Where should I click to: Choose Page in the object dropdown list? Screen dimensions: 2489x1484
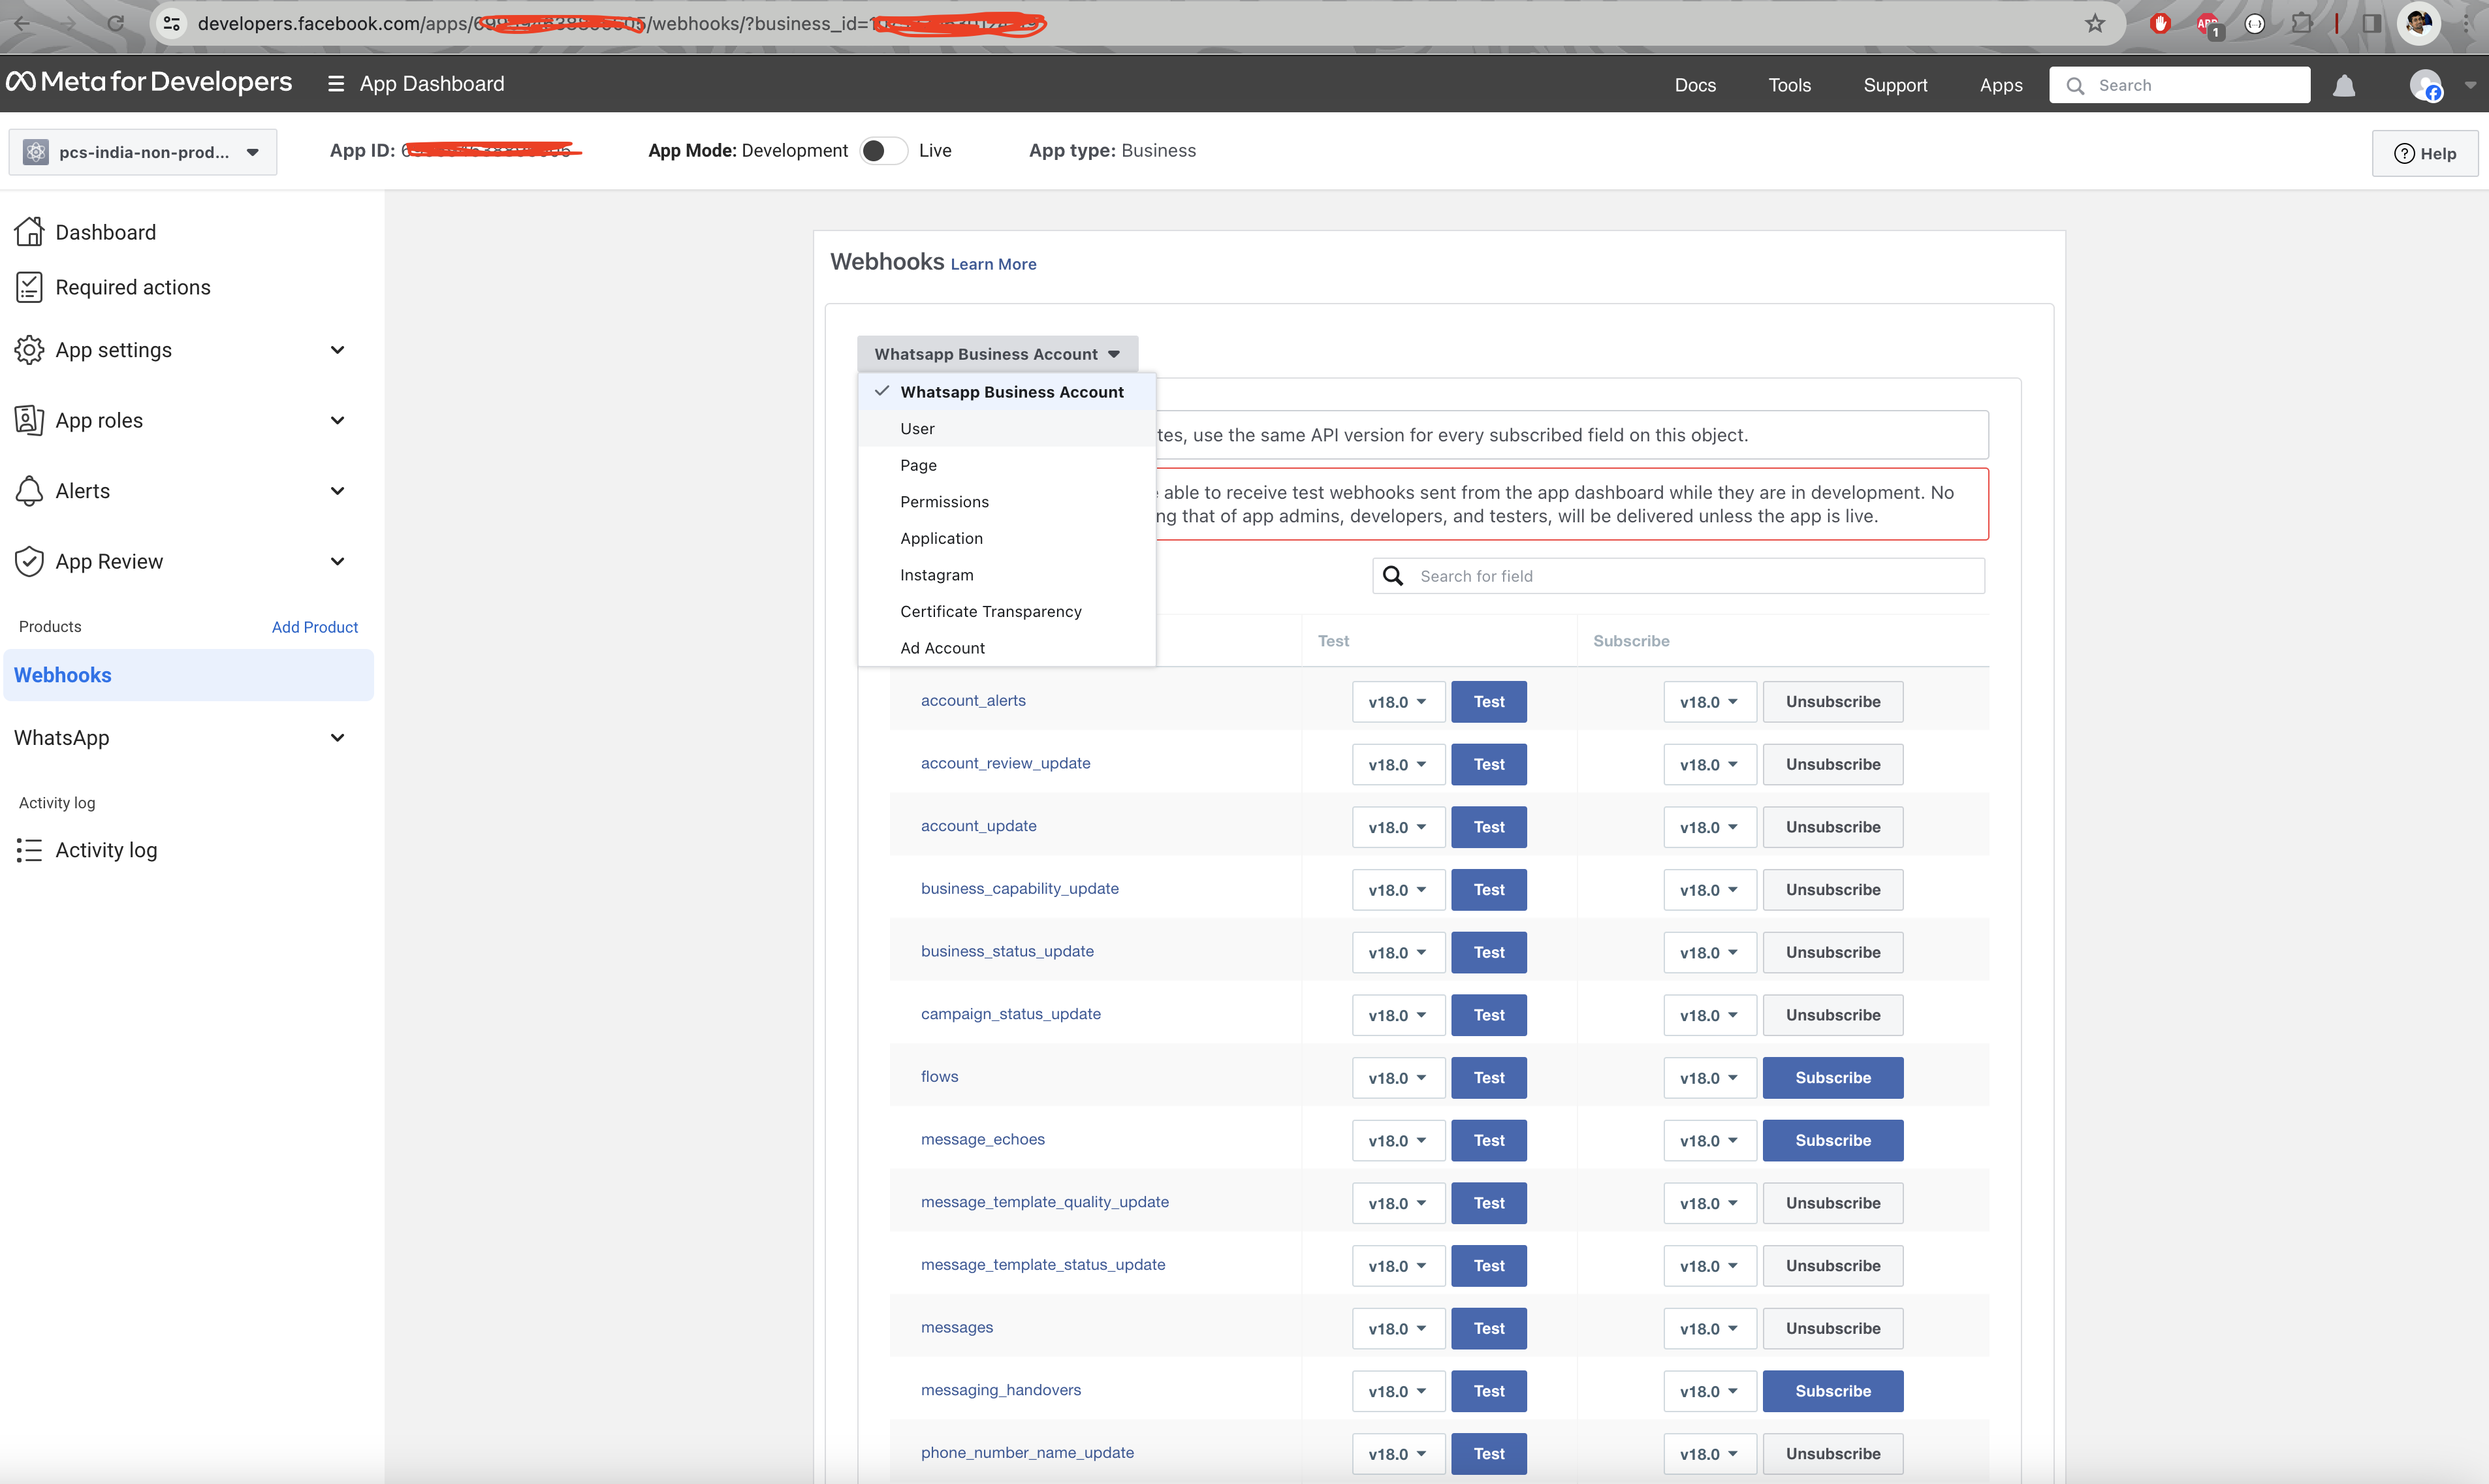(918, 465)
